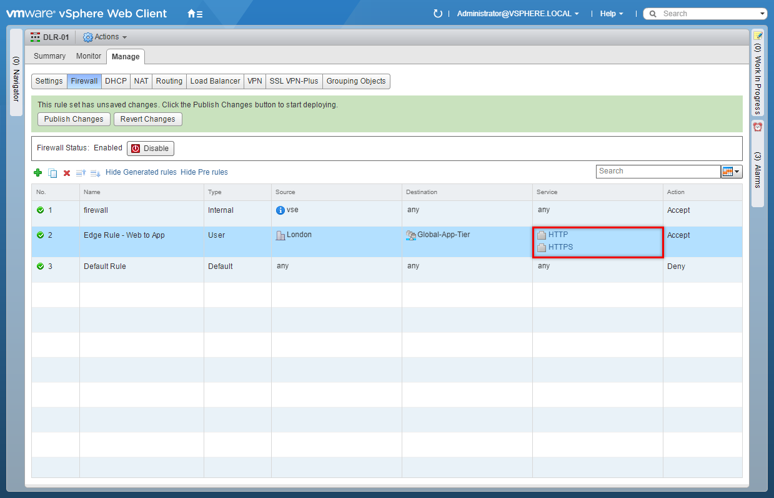Image resolution: width=774 pixels, height=498 pixels.
Task: Click the home menu icon
Action: point(195,14)
